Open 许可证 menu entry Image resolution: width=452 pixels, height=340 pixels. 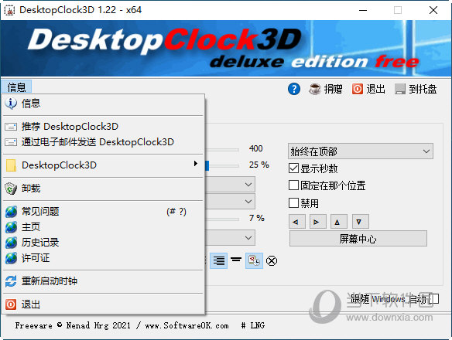[x=104, y=258]
